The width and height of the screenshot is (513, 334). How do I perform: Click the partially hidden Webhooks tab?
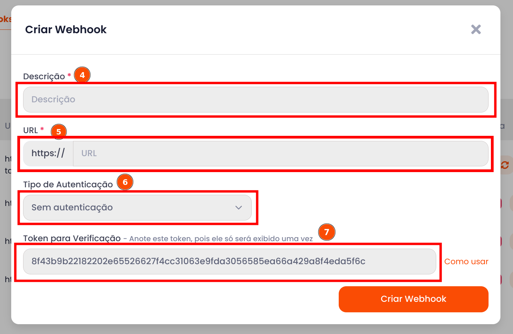pos(5,19)
